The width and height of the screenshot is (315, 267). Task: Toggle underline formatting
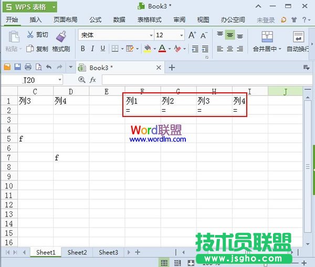tap(103, 49)
